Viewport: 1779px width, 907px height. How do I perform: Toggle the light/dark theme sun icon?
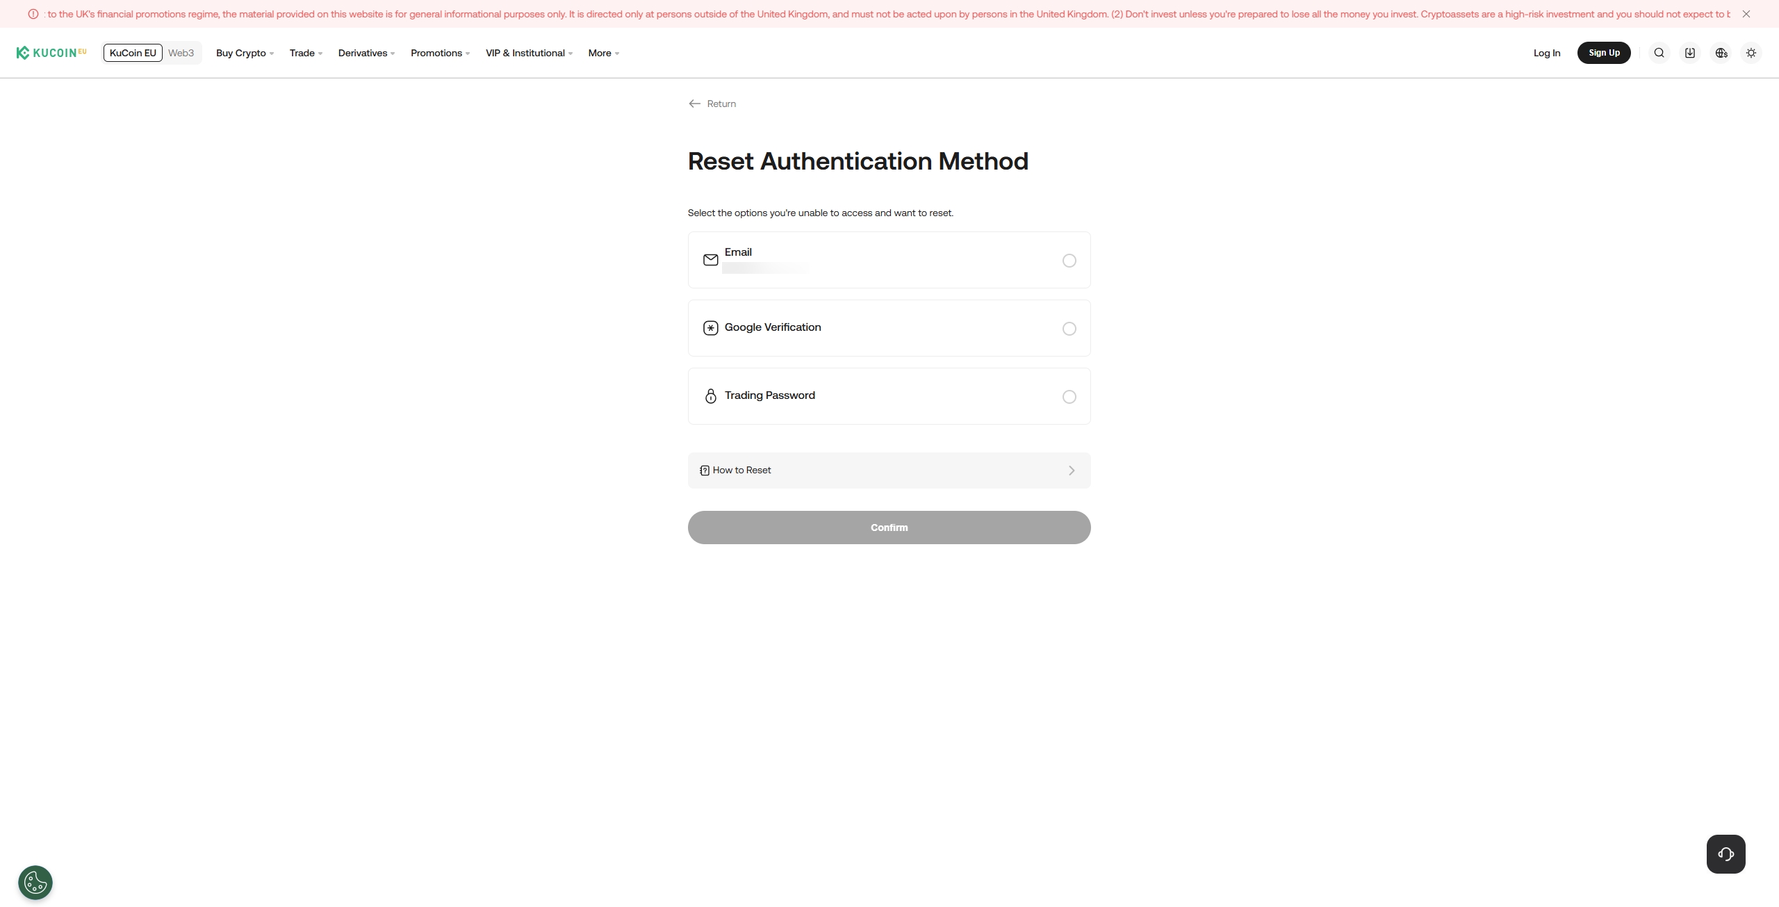pos(1751,53)
